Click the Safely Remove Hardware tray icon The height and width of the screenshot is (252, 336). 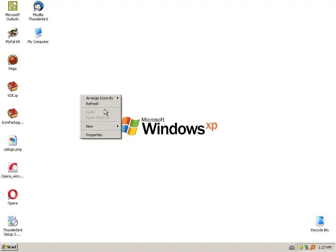[307, 247]
